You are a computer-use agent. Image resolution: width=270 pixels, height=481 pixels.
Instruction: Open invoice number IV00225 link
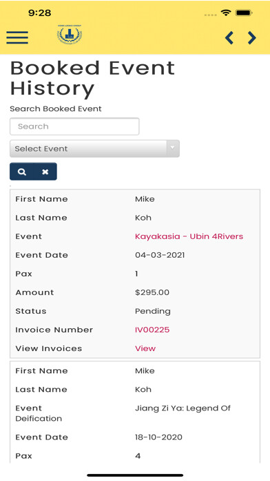(x=152, y=330)
